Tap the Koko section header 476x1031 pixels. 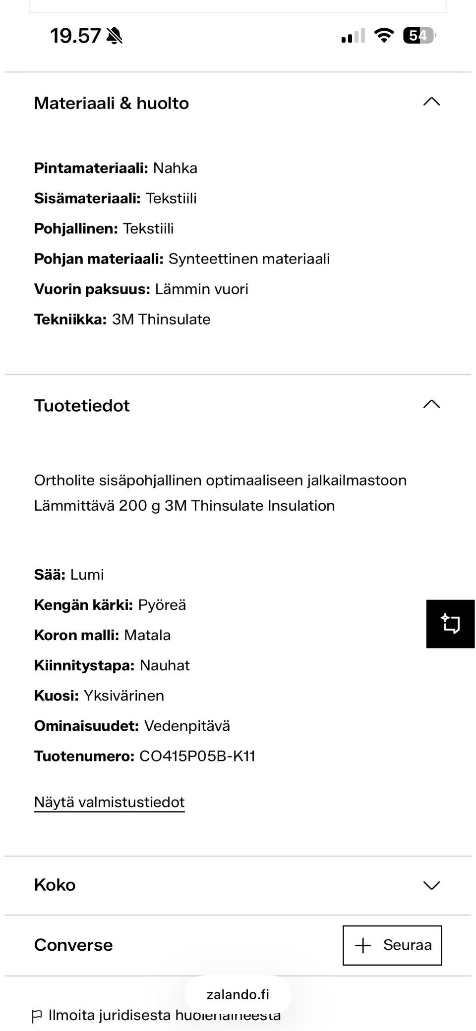tap(55, 885)
